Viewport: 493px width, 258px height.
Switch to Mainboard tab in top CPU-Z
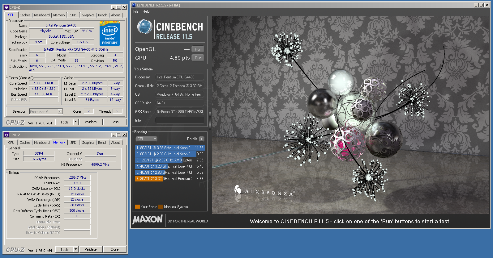click(x=42, y=15)
